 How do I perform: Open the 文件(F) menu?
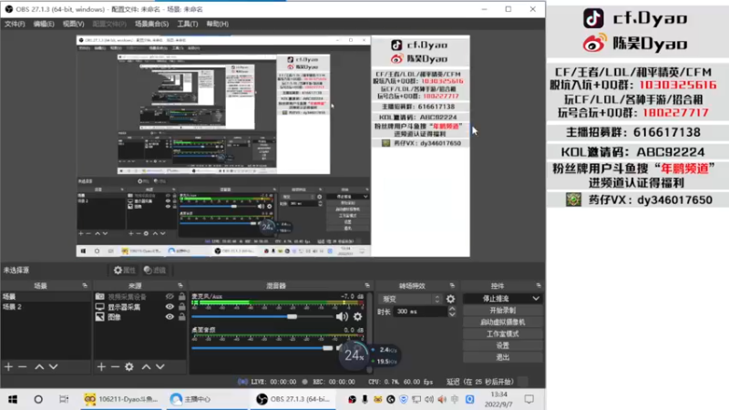[15, 24]
